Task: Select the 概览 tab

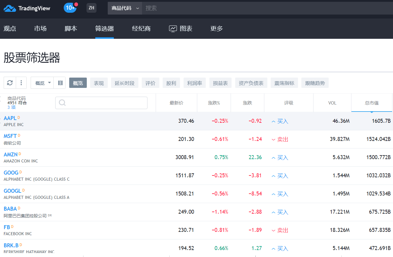Action: [x=78, y=83]
